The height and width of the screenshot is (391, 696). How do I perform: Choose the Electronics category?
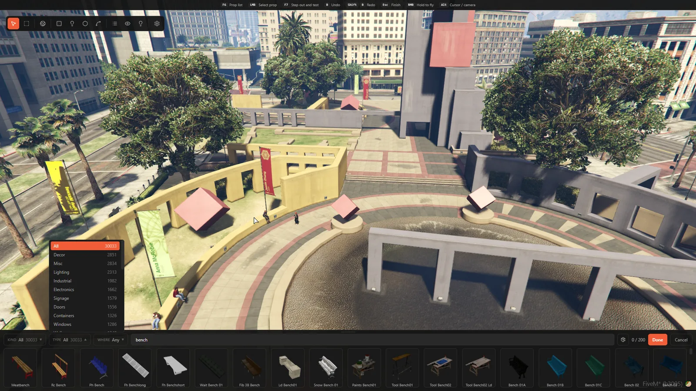[x=85, y=289]
